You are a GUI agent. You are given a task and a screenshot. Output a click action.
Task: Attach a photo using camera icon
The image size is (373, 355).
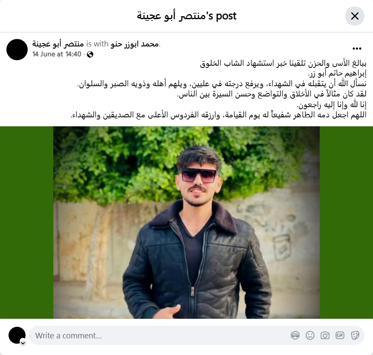tap(325, 335)
